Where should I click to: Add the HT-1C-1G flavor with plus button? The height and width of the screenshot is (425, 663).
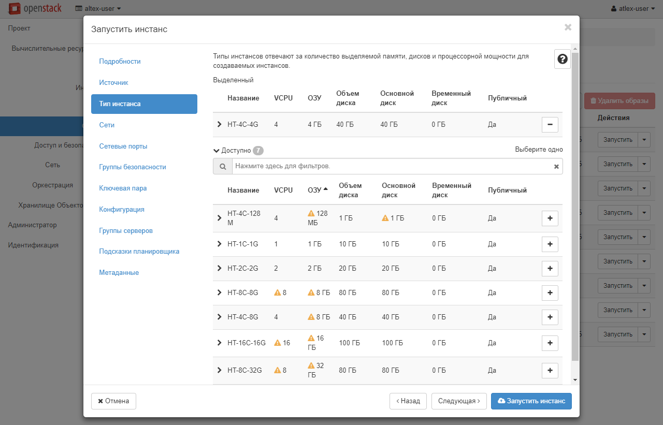tap(550, 244)
